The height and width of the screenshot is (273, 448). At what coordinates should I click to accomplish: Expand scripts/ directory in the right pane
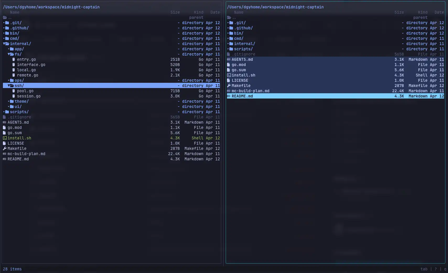tap(228, 49)
